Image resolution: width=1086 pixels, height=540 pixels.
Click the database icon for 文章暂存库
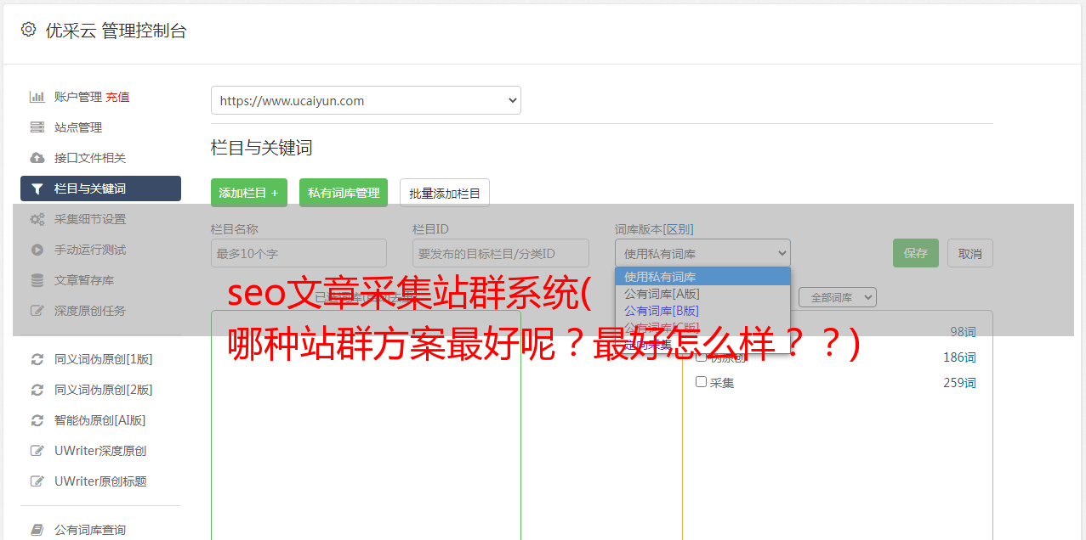coord(37,280)
